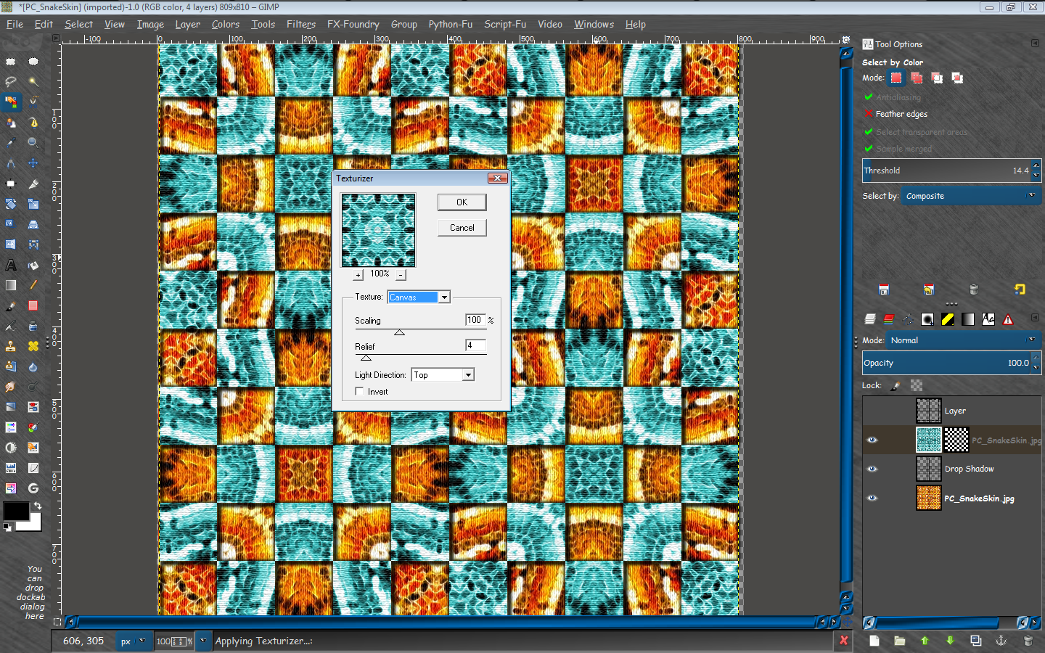The width and height of the screenshot is (1045, 653).
Task: Click the foreground black color swatch
Action: coord(16,511)
